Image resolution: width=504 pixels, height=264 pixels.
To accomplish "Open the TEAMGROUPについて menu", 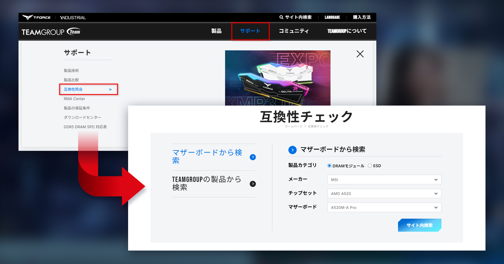I will coord(347,31).
